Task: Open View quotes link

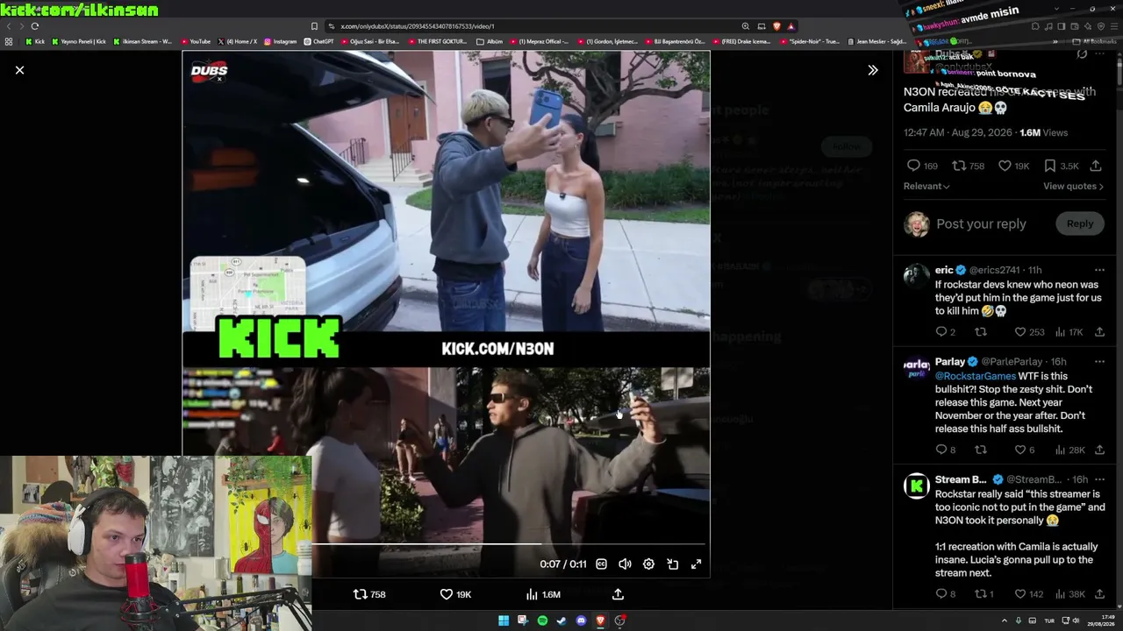Action: point(1073,186)
